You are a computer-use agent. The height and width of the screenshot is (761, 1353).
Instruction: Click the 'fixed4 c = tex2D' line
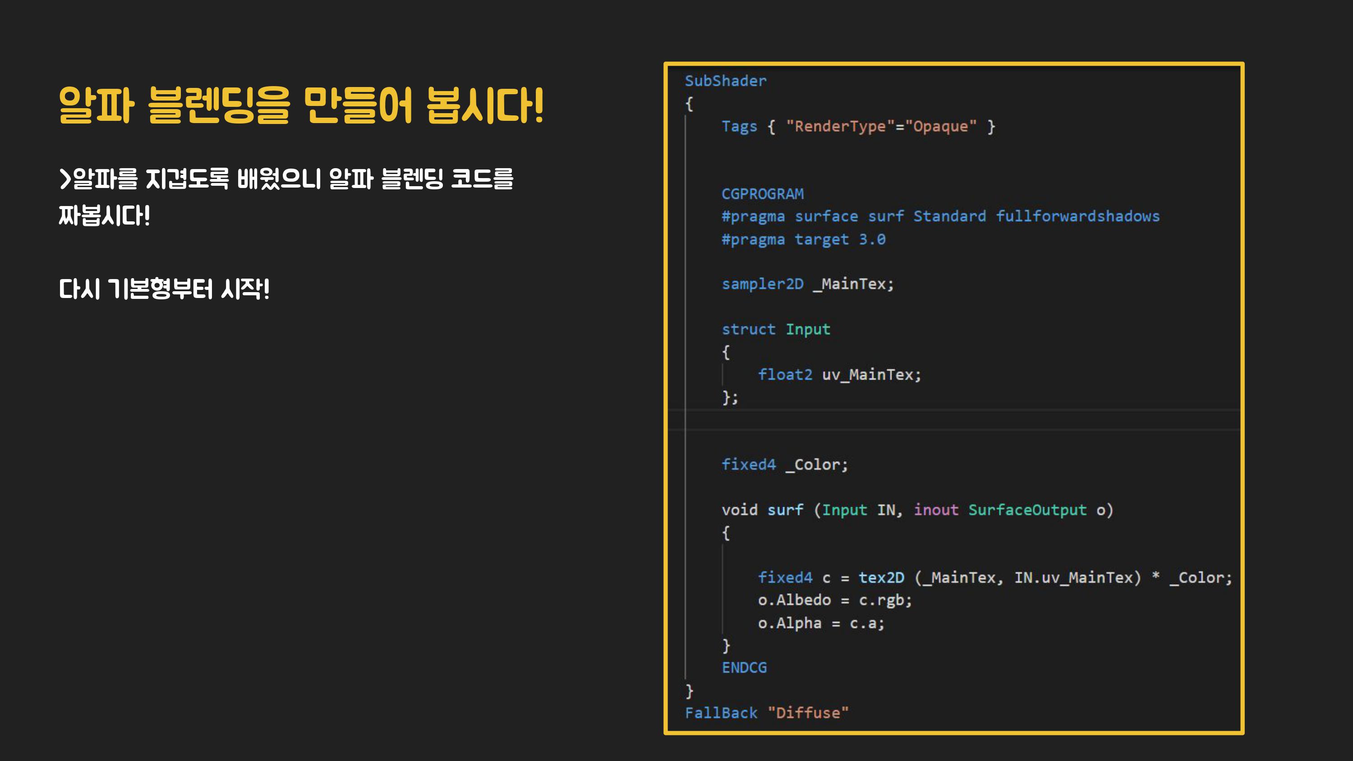pyautogui.click(x=995, y=578)
